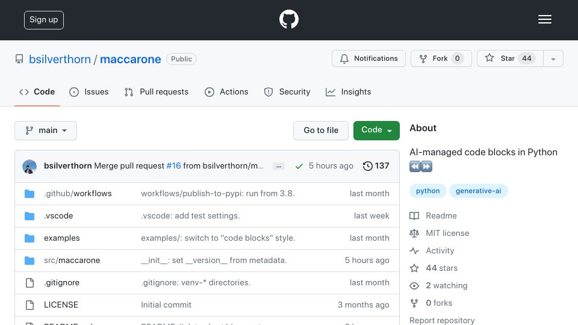Click the Public visibility badge
578x325 pixels.
[x=181, y=59]
